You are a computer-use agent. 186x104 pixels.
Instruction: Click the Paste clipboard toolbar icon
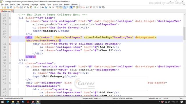31,7
